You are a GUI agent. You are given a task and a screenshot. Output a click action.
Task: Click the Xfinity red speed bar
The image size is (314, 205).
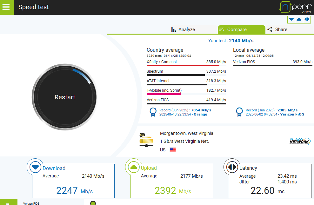pyautogui.click(x=183, y=65)
